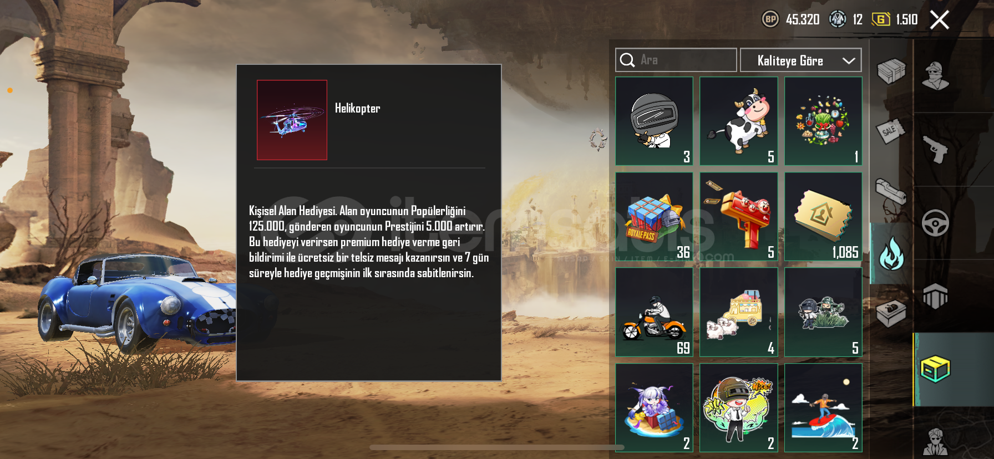This screenshot has height=459, width=994.
Task: Tap the Helikopter item preview image
Action: [x=292, y=120]
